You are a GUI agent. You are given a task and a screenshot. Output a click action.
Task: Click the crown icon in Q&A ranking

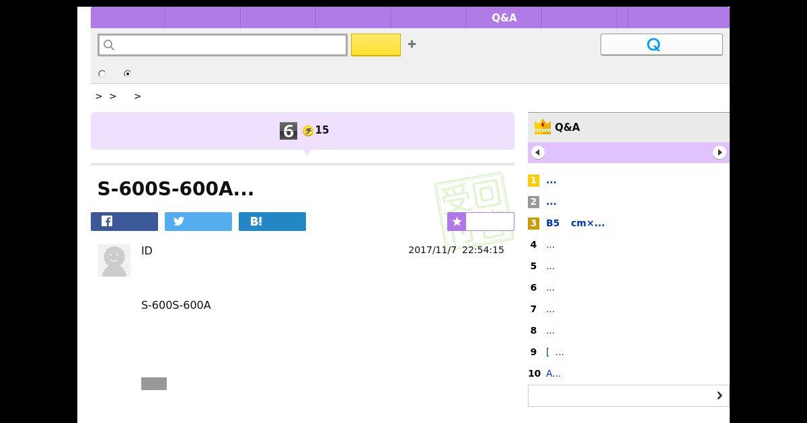(x=542, y=127)
